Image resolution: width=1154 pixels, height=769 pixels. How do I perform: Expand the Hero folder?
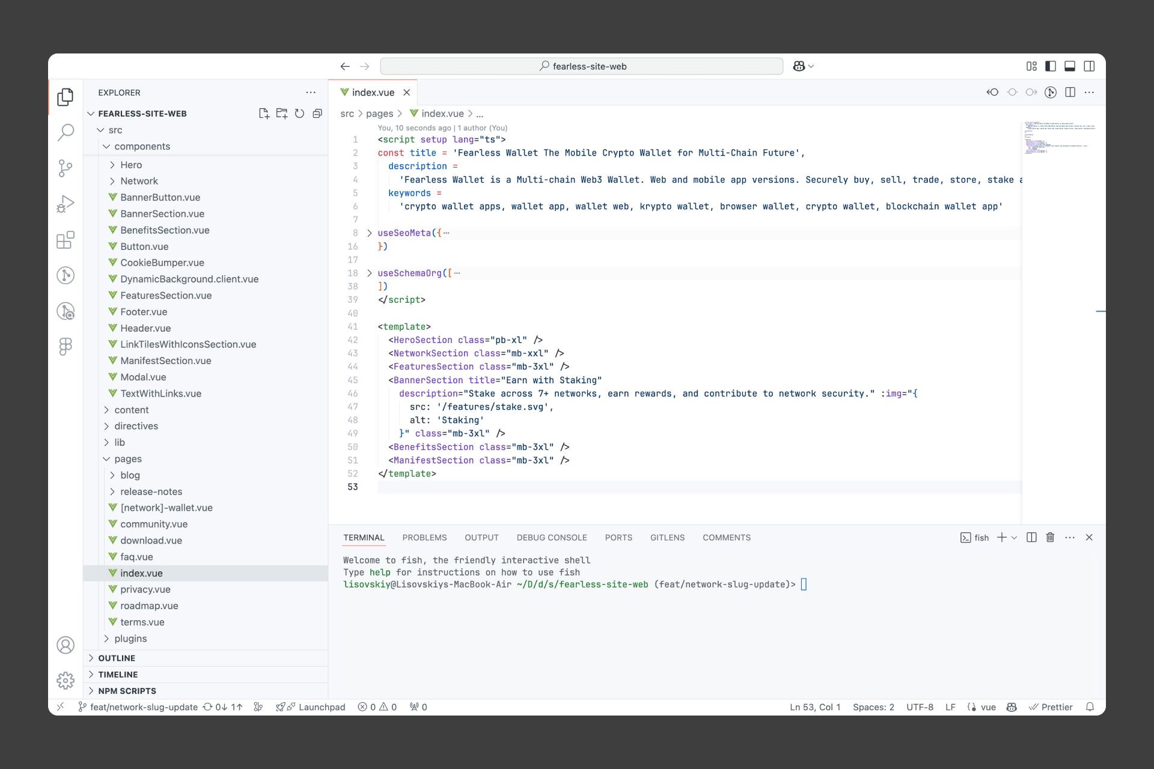206,165
